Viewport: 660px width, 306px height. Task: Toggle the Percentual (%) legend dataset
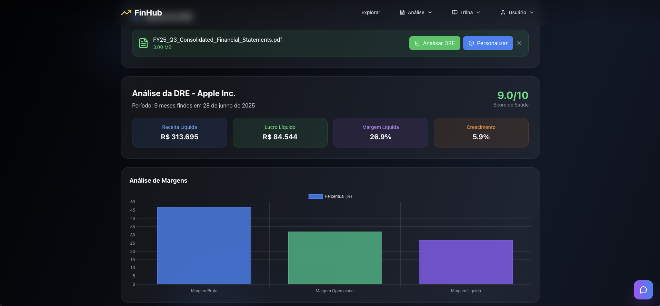[x=338, y=196]
